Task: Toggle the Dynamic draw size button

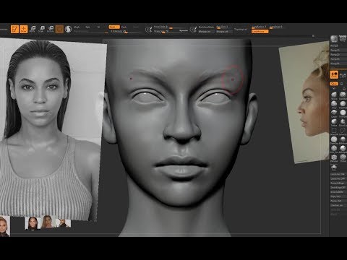Action: (x=184, y=30)
